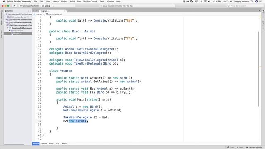
Task: Open the Main(string[] args) member breadcrumb
Action: click(x=54, y=14)
